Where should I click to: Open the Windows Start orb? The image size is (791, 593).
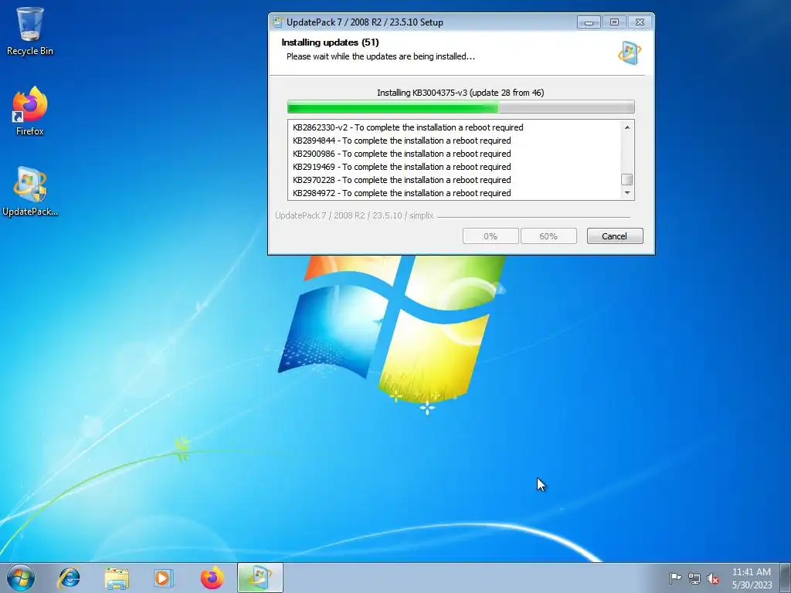click(21, 578)
